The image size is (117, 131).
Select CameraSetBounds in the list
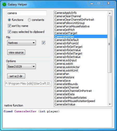pos(81,84)
